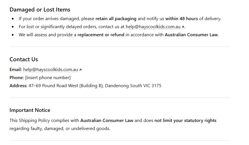249x145 pixels.
Task: Click the "Damaged or Lost Items" heading
Action: 40,10
